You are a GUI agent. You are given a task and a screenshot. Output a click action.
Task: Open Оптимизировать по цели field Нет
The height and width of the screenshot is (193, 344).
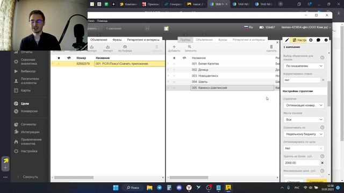coord(304,149)
